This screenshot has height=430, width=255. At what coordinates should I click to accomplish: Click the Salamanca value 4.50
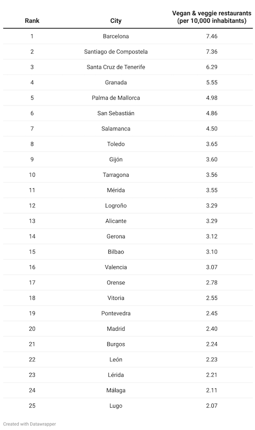[212, 128]
